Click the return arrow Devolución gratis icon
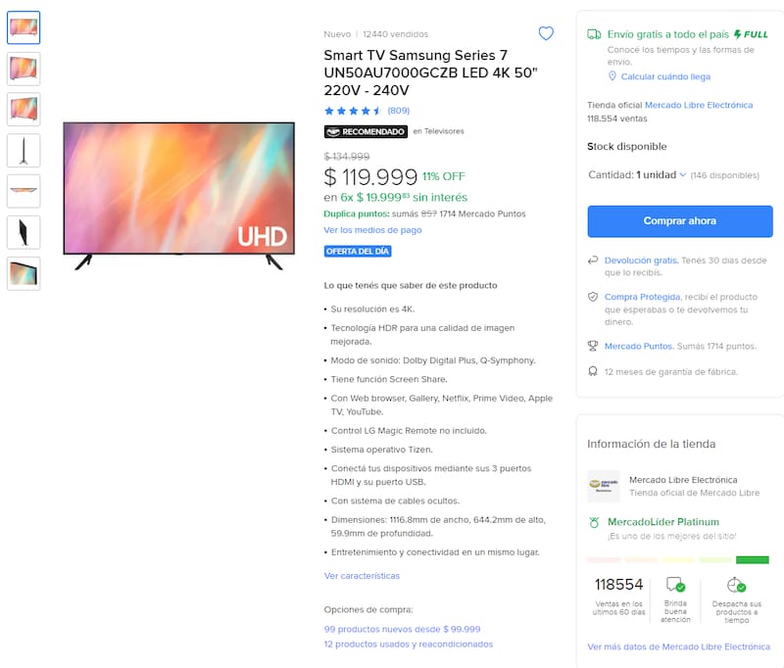 (592, 262)
